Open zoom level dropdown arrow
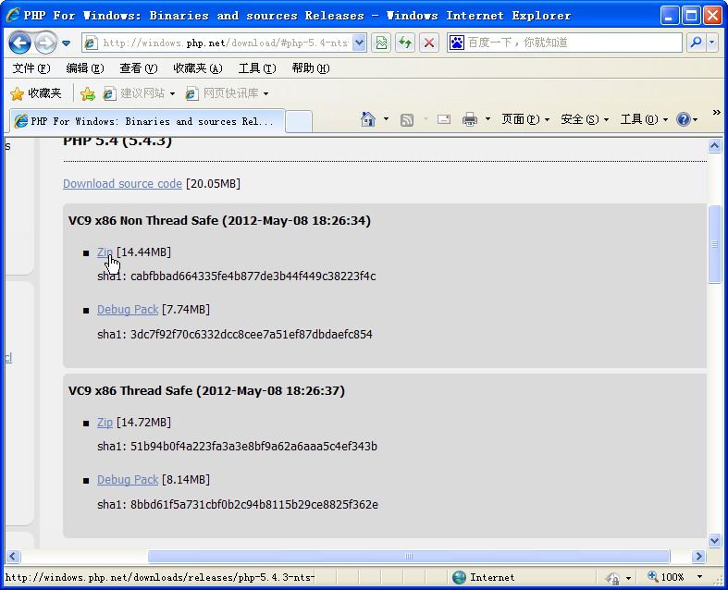The height and width of the screenshot is (590, 728). tap(699, 577)
